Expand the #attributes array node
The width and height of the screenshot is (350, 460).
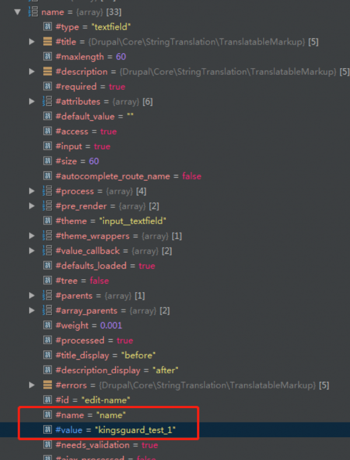[x=32, y=101]
